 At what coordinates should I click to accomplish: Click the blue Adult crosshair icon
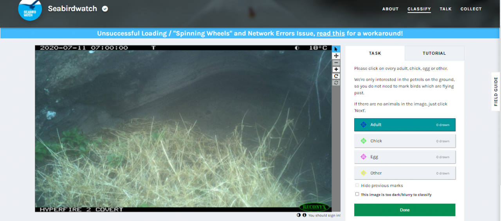pyautogui.click(x=363, y=125)
